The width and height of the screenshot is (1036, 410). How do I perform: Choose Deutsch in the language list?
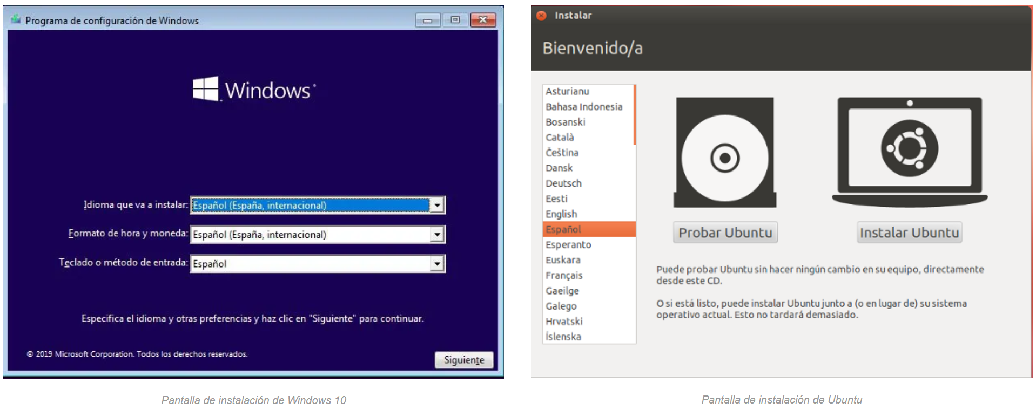pos(563,183)
